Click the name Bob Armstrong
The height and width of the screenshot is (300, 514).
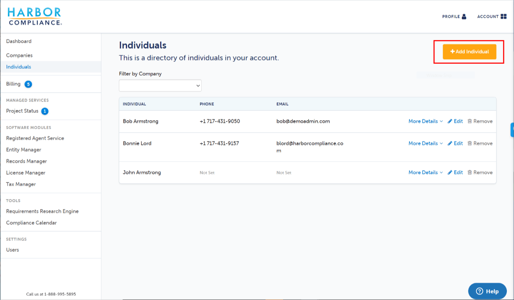pos(141,121)
